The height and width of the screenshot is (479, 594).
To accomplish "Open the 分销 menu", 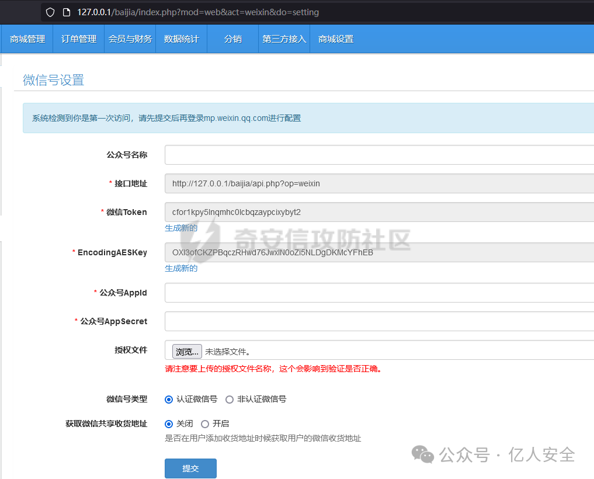I will 232,39.
